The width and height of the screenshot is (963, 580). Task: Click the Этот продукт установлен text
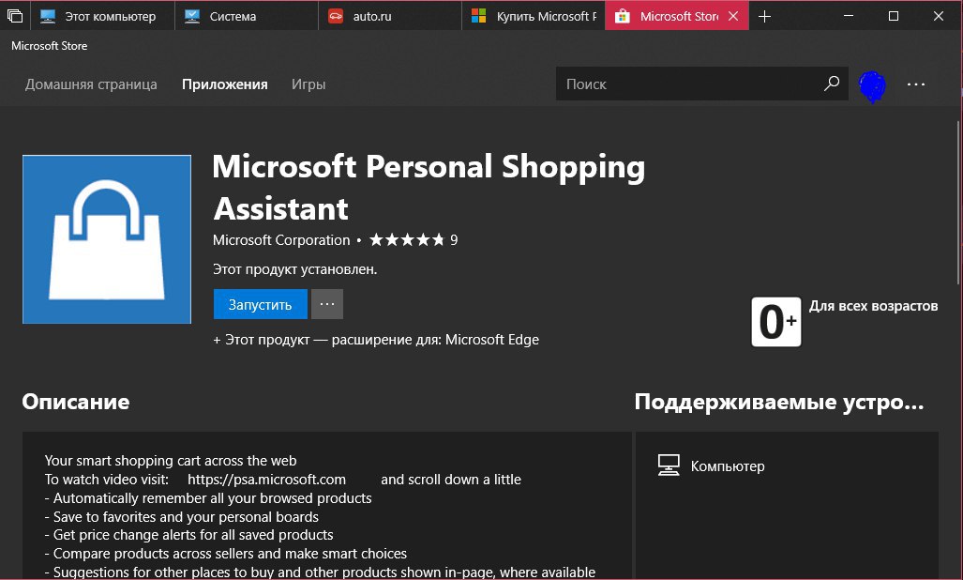tap(294, 269)
